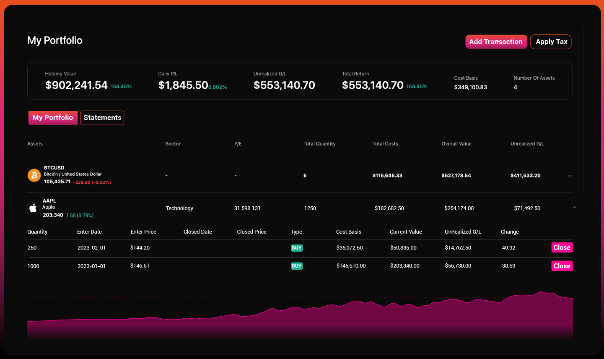Viewport: 604px width, 359px height.
Task: Click the Apple logo icon
Action: tap(33, 208)
